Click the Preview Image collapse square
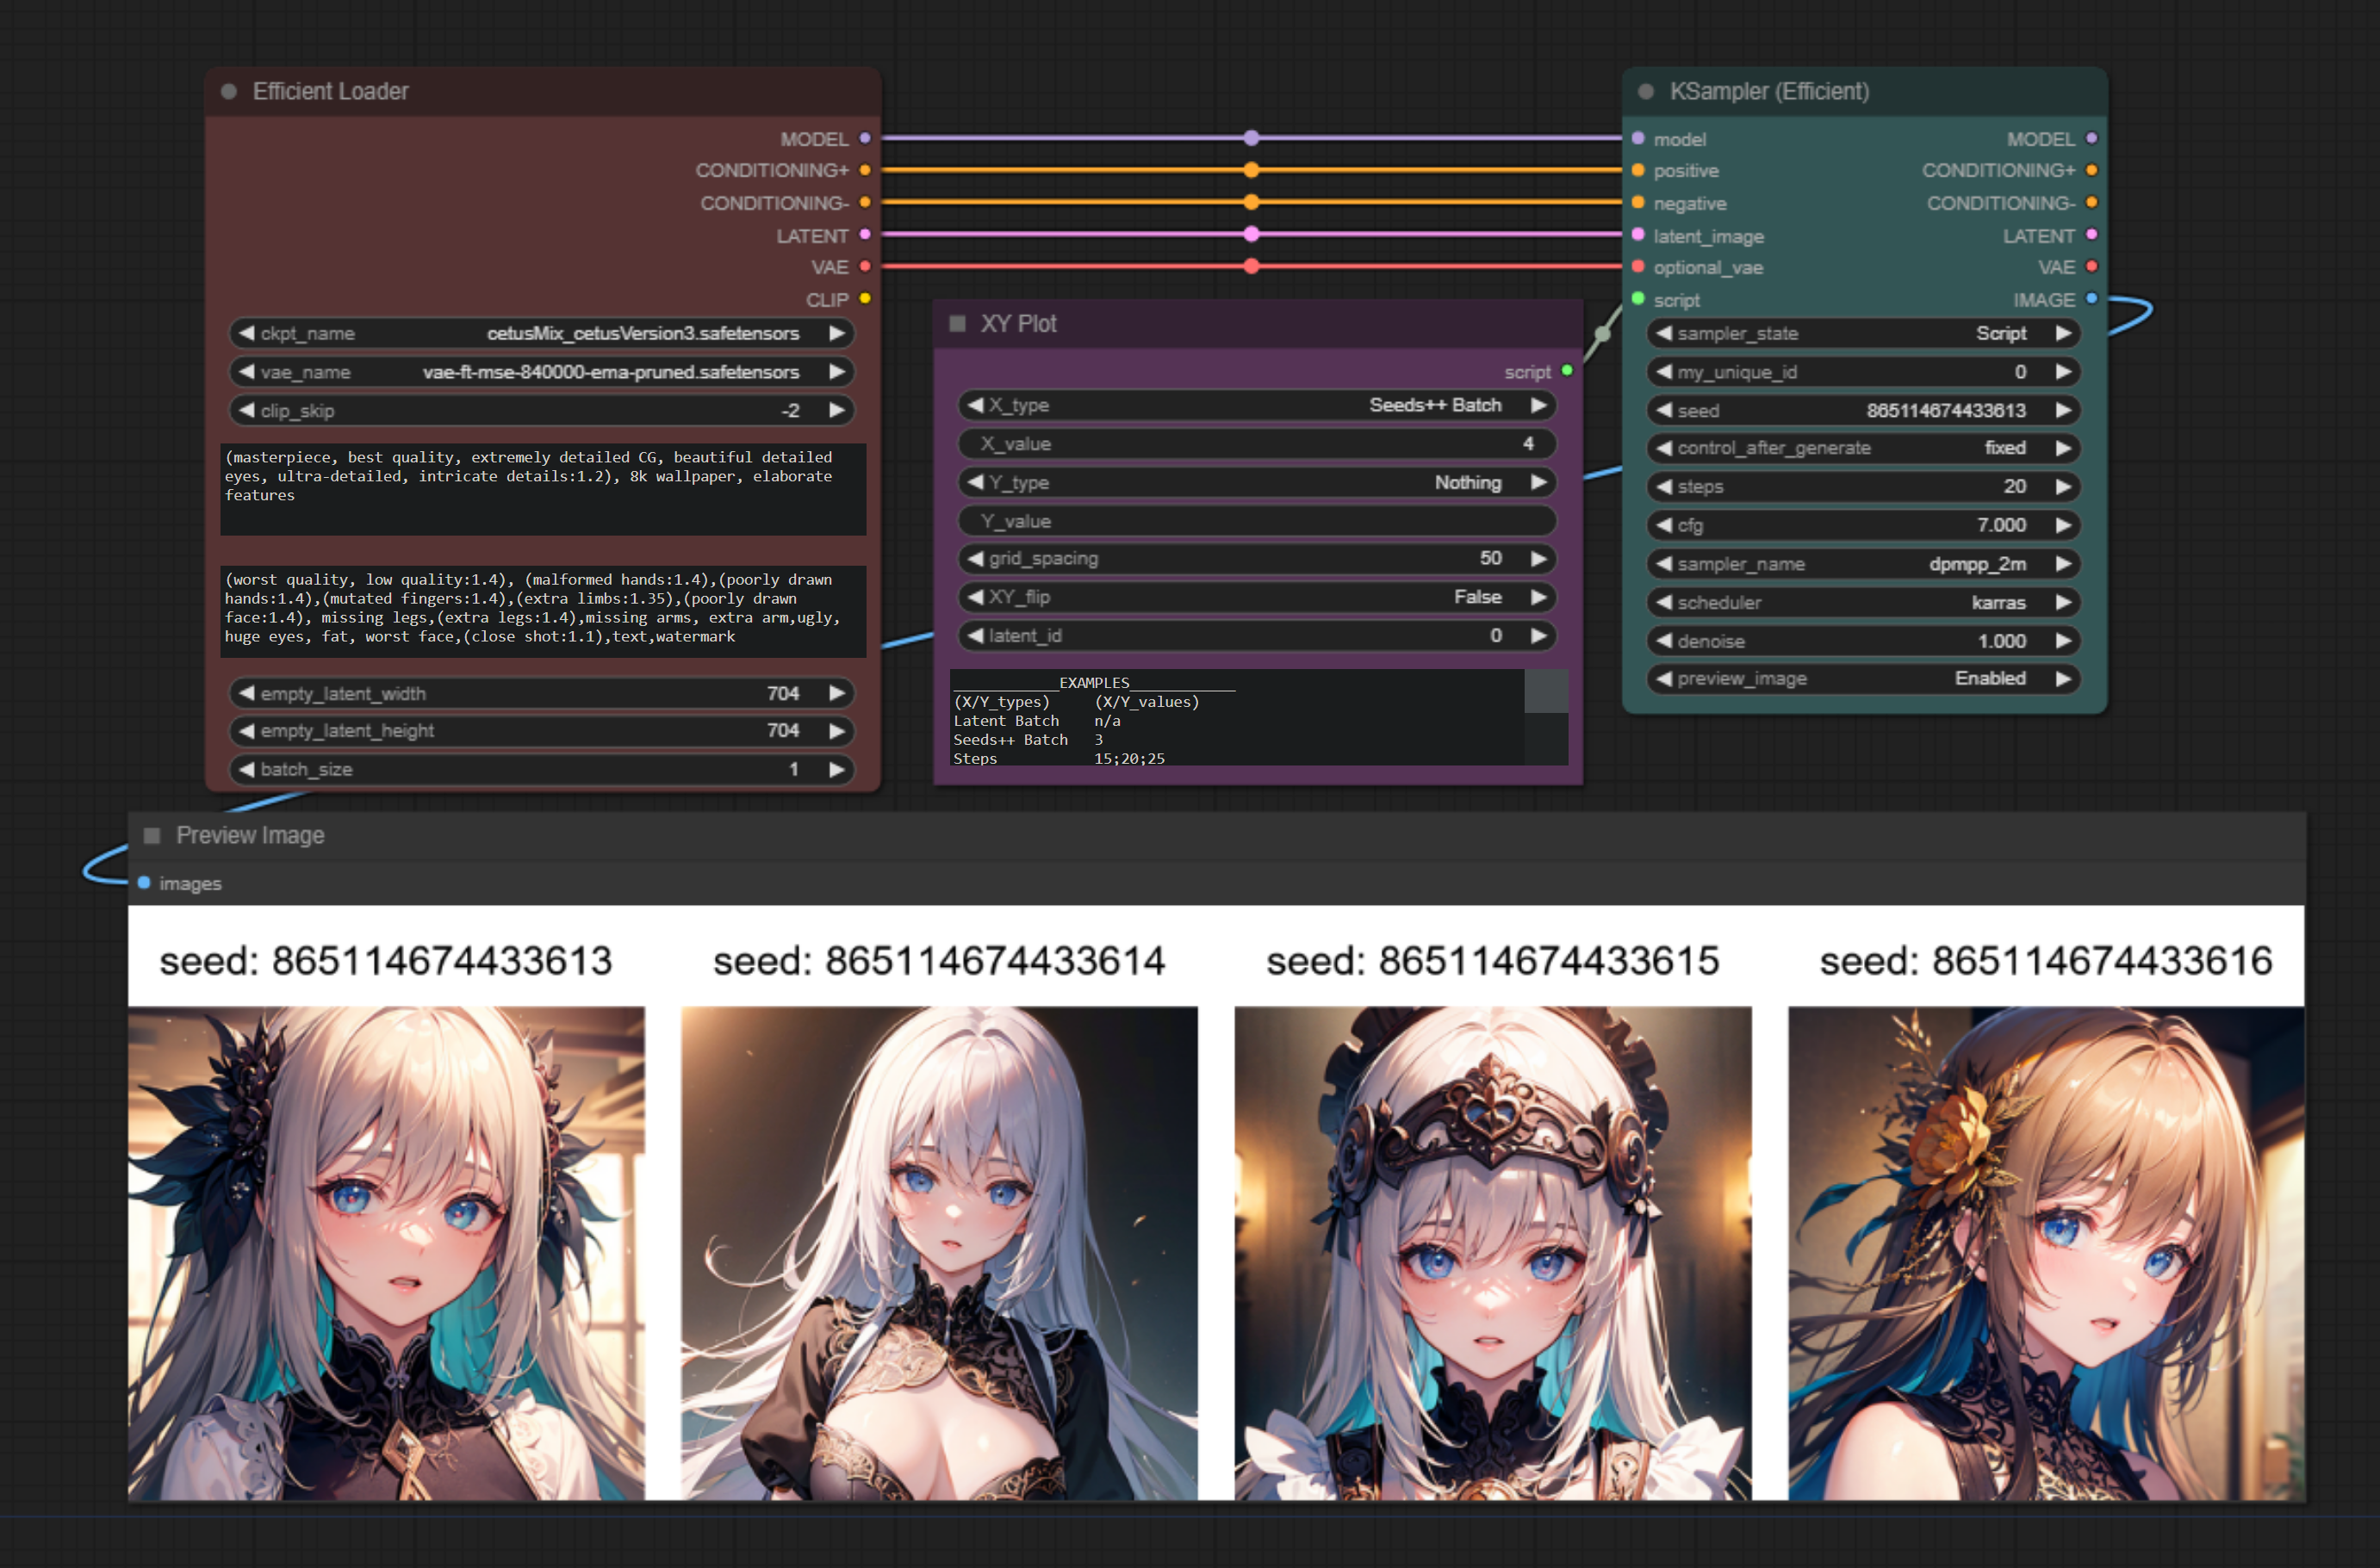Image resolution: width=2380 pixels, height=1568 pixels. (152, 835)
